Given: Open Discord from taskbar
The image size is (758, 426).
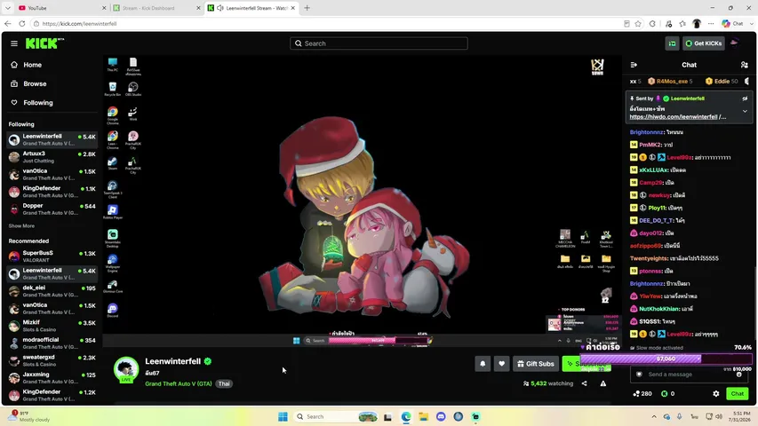Looking at the screenshot, I should tap(441, 416).
